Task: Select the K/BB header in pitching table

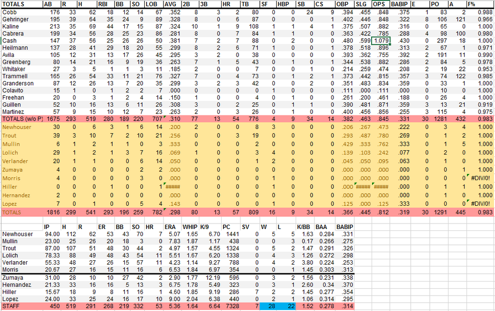Action: [303, 227]
